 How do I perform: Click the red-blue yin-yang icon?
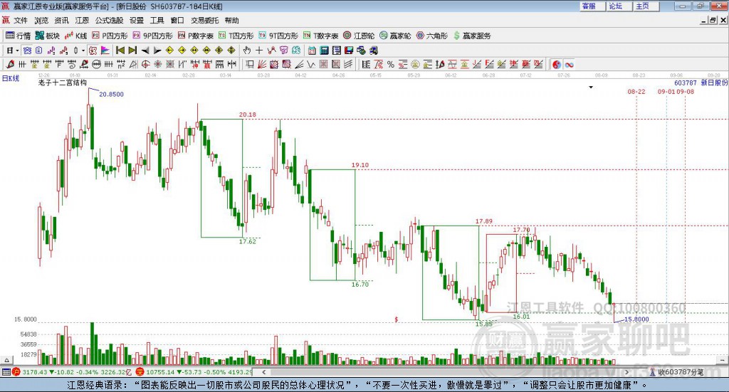click(557, 65)
